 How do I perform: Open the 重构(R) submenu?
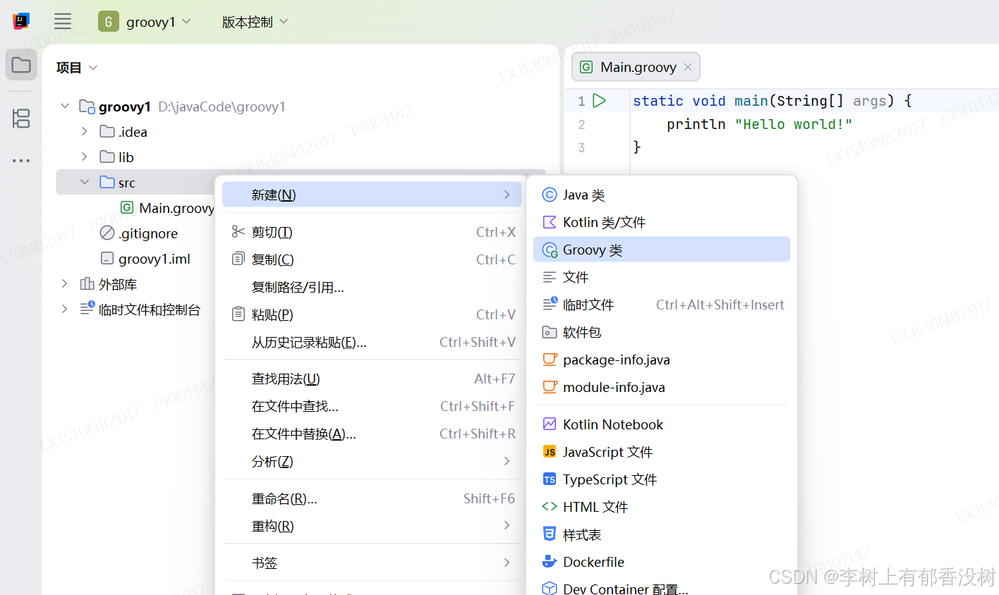[x=372, y=526]
